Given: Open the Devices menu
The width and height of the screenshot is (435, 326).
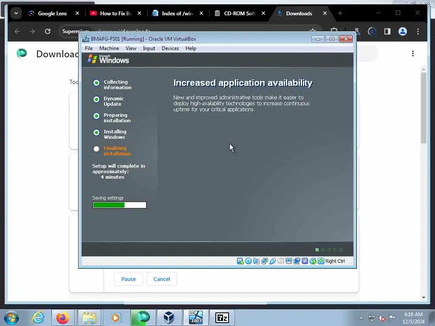Looking at the screenshot, I should [170, 48].
